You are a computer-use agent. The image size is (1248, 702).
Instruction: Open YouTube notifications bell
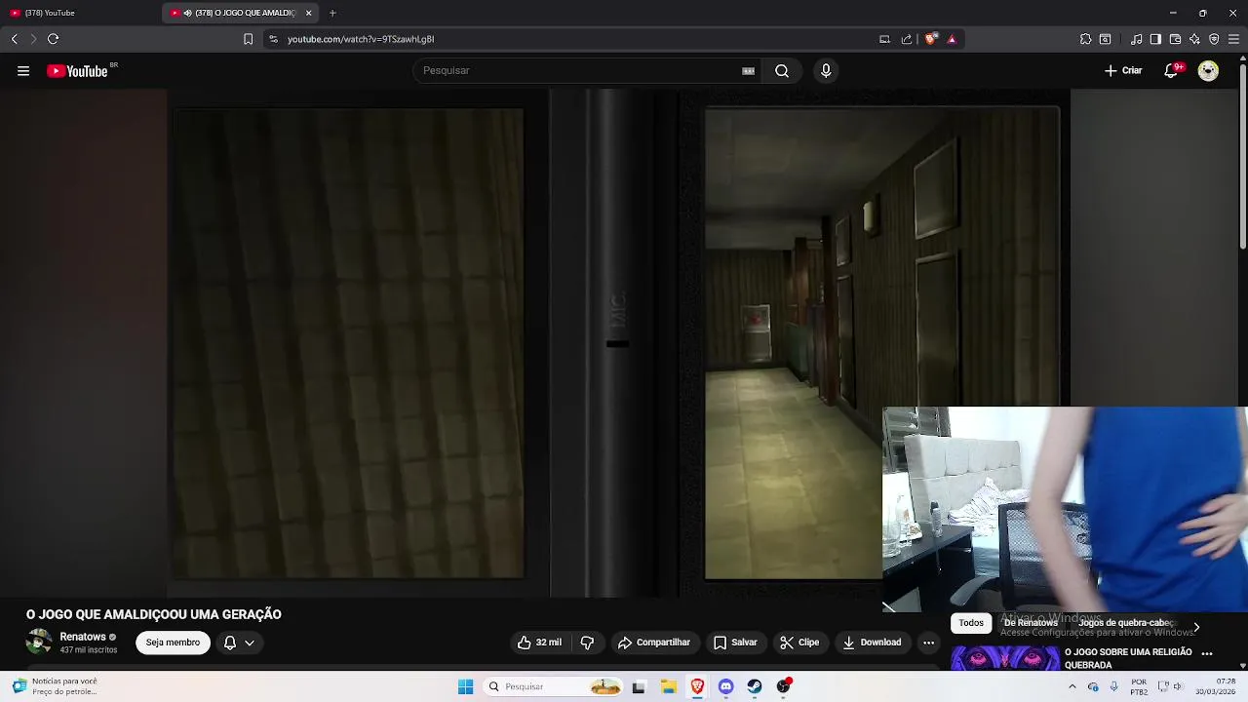tap(1172, 70)
